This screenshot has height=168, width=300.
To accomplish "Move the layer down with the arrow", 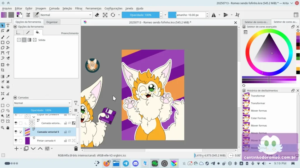I will coord(33,148).
